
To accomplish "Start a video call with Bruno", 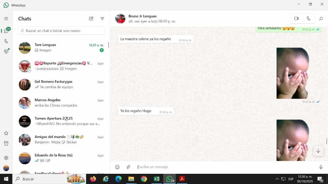I will (296, 19).
